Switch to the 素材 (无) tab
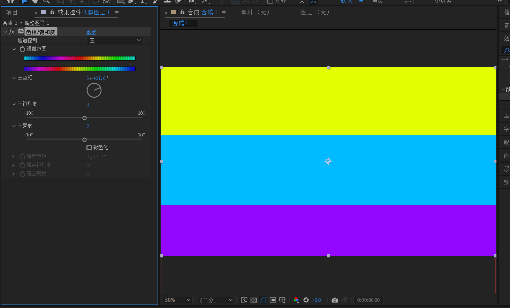510x308 pixels. point(256,13)
